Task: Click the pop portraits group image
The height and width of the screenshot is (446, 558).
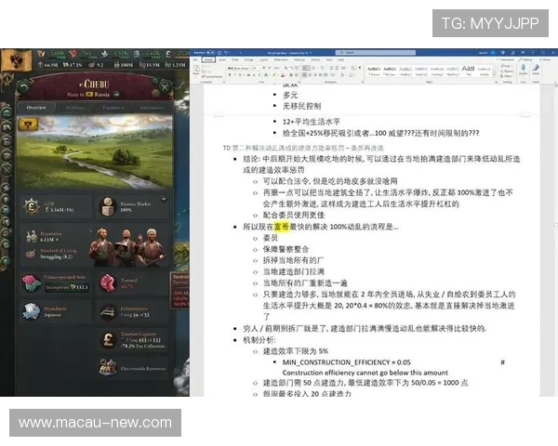Action: coord(123,246)
